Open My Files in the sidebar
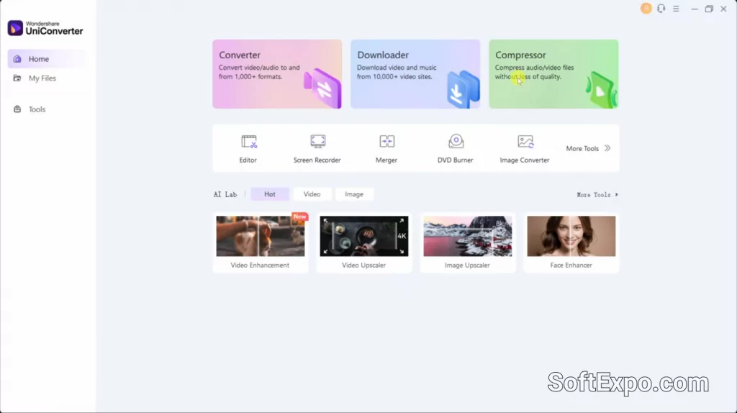 click(42, 78)
